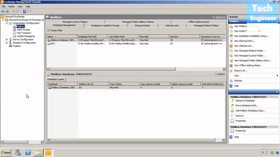Sort by Copy Status column header

(x=123, y=84)
